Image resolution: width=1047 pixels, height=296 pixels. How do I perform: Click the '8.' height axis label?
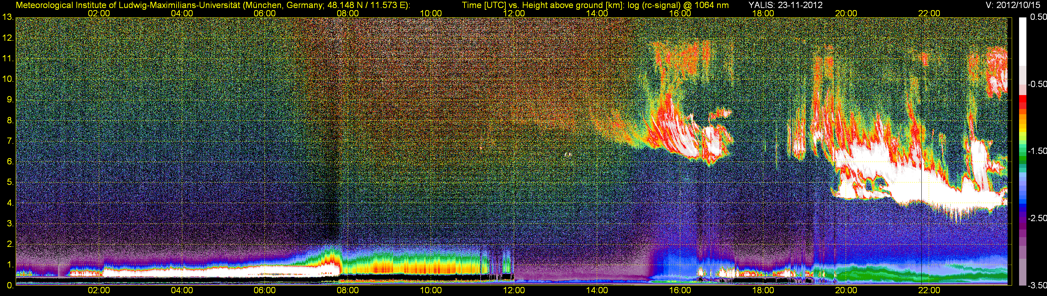(x=10, y=120)
